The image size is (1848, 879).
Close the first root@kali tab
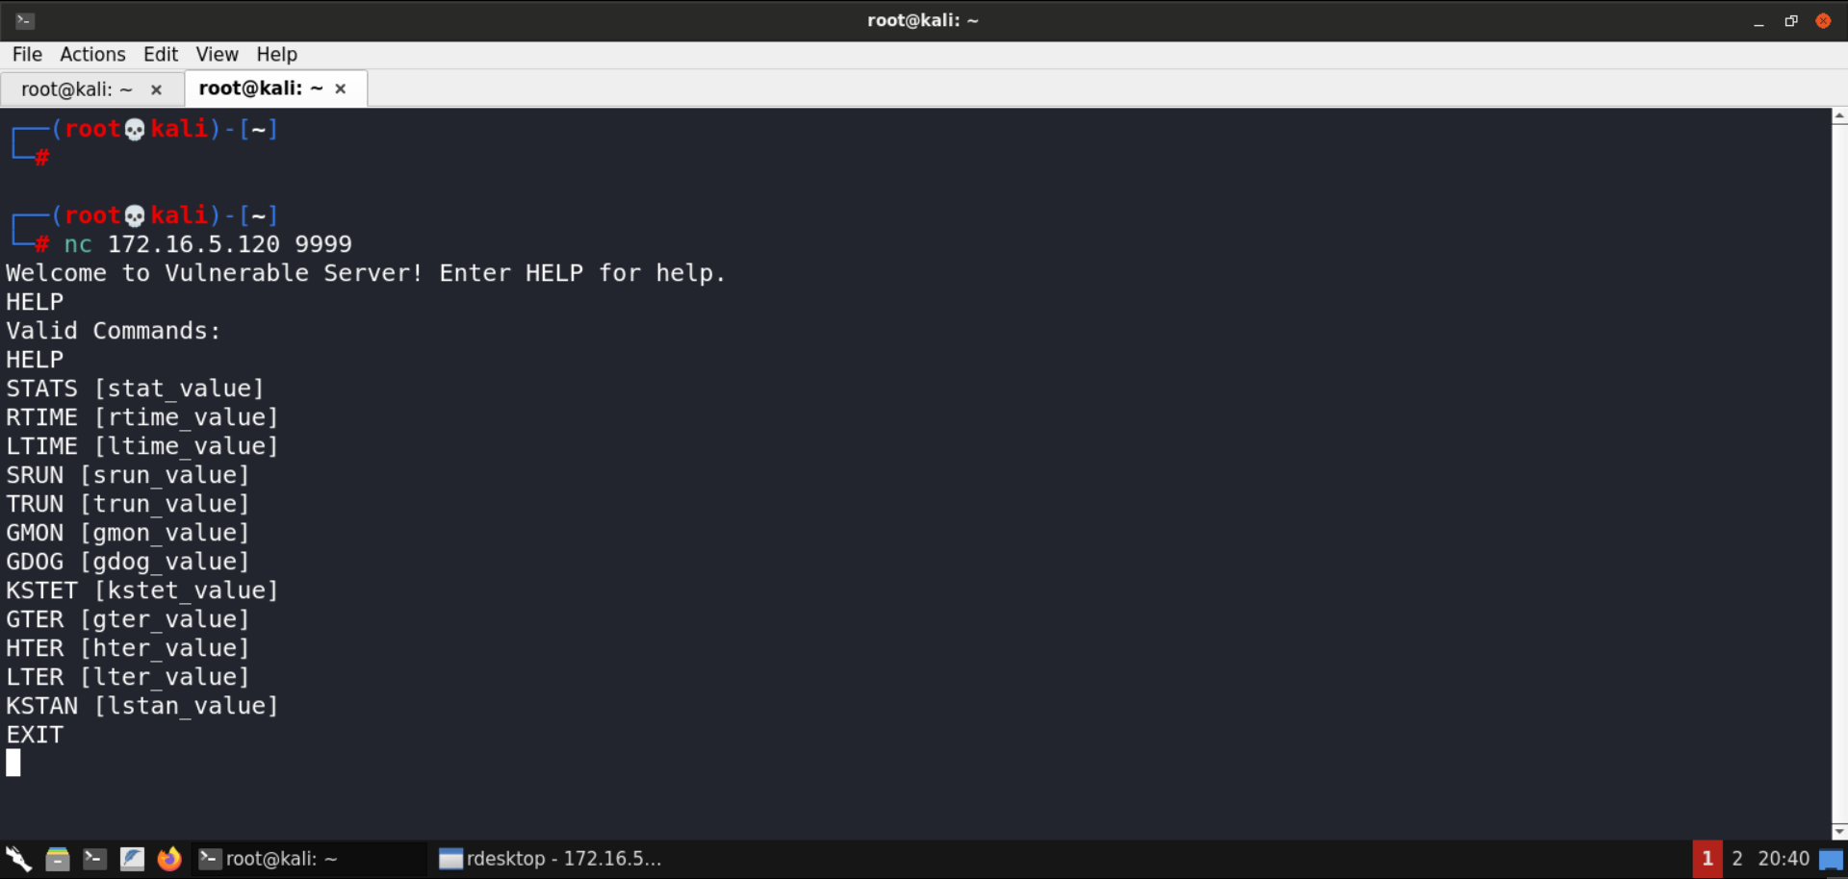156,89
